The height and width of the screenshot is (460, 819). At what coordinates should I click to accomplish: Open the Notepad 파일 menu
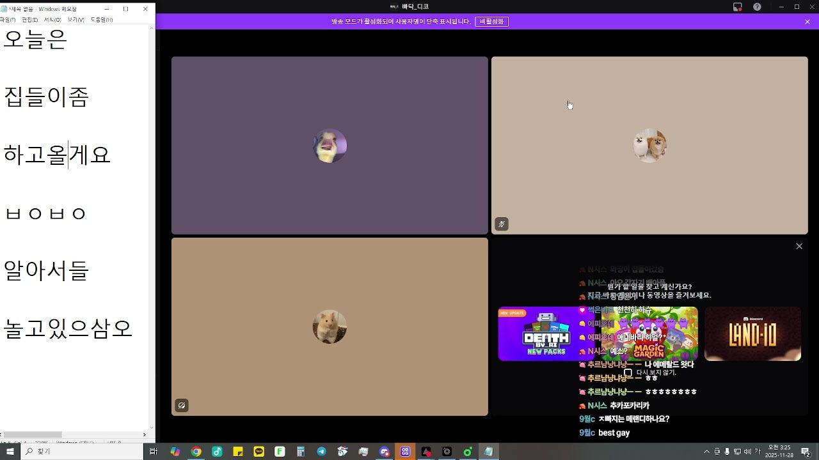[x=8, y=20]
